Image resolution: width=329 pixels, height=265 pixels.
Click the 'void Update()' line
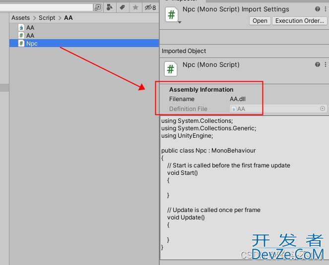186,217
